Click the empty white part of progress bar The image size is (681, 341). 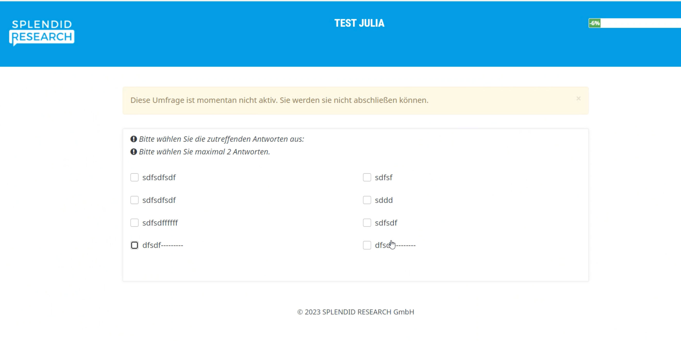pos(640,23)
